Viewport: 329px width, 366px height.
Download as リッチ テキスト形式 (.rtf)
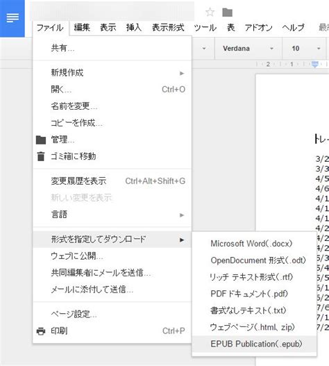point(254,277)
